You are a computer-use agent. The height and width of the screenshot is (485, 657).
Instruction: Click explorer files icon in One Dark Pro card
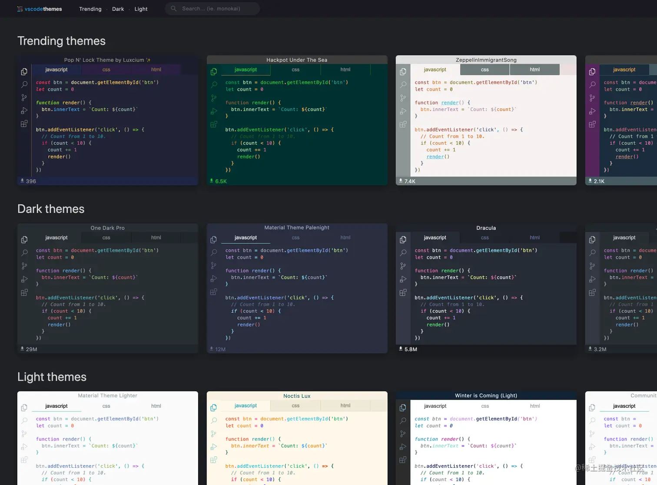[x=24, y=239]
